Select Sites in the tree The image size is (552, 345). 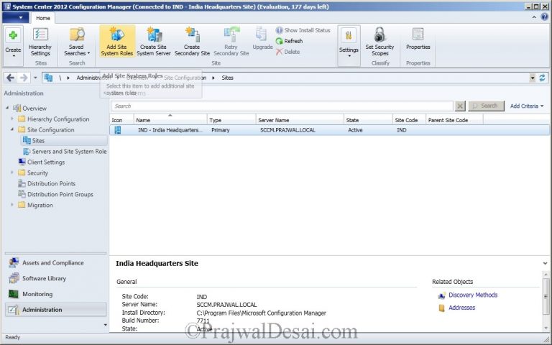click(38, 140)
